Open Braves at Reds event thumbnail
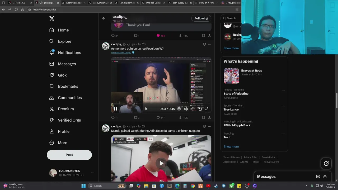 [231, 76]
